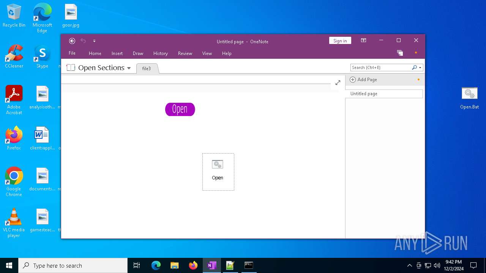The image size is (486, 273).
Task: Click the full page view expand arrow icon
Action: pos(338,83)
